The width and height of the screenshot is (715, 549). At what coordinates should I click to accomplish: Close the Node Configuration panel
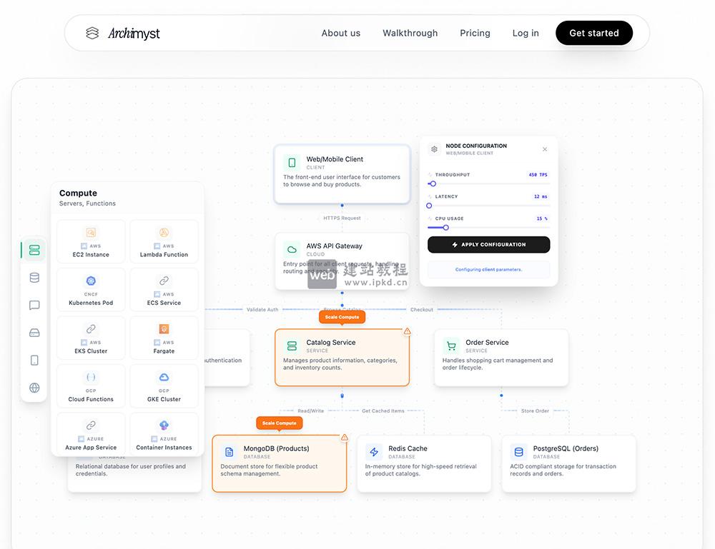tap(544, 148)
